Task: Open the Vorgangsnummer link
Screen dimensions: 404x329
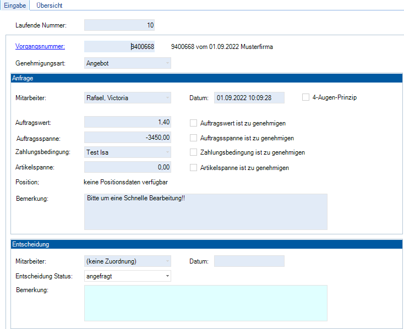Action: [x=40, y=47]
